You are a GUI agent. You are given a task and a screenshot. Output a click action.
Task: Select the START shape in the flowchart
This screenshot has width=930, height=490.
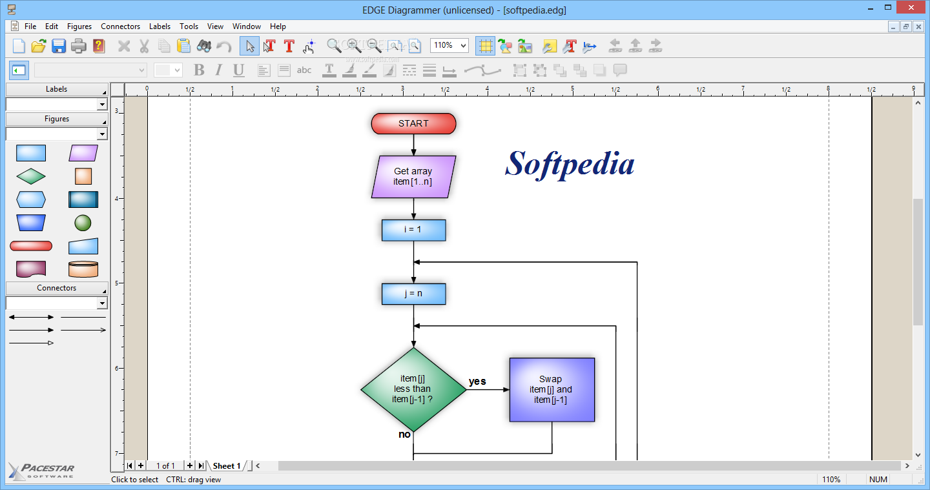coord(413,123)
